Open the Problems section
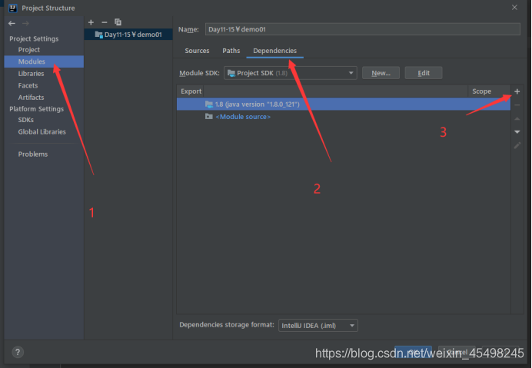 pos(33,154)
